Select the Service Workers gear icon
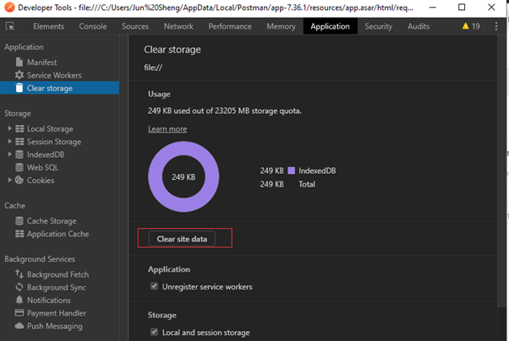The height and width of the screenshot is (341, 509). tap(19, 75)
